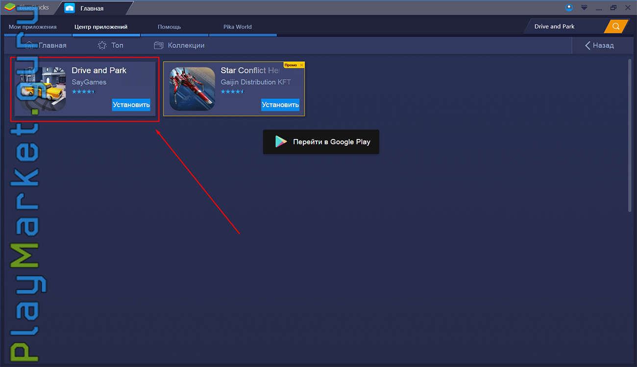Install Star Conflict with Установить
The height and width of the screenshot is (367, 637).
280,105
